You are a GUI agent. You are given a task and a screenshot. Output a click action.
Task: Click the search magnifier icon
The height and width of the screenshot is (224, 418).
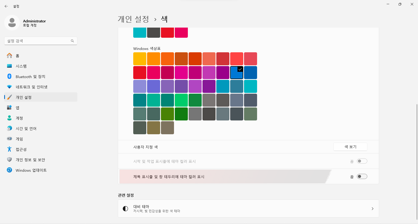(x=72, y=41)
